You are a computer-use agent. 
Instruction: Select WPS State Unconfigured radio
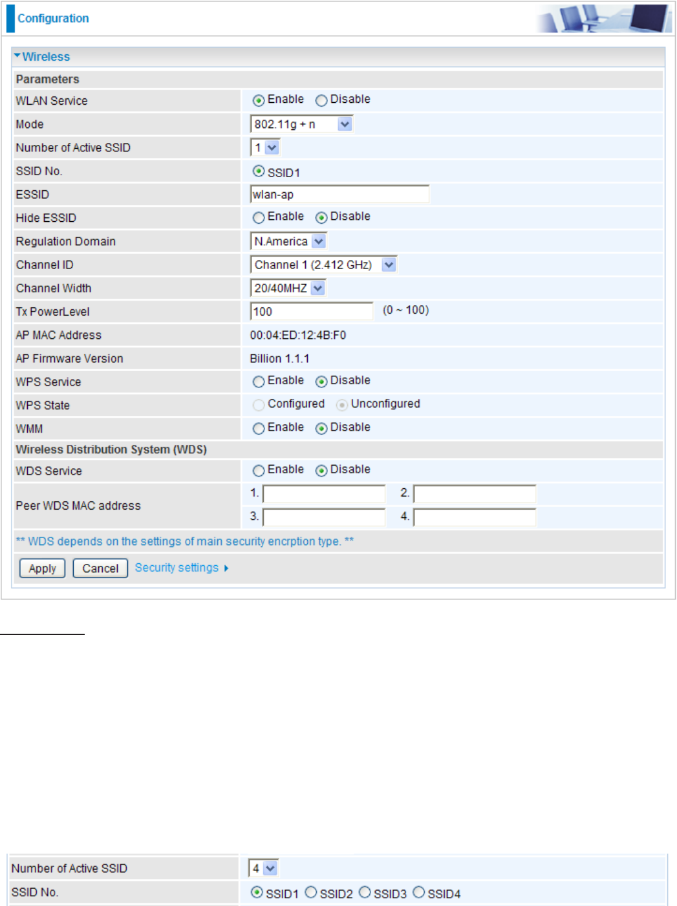coord(342,405)
